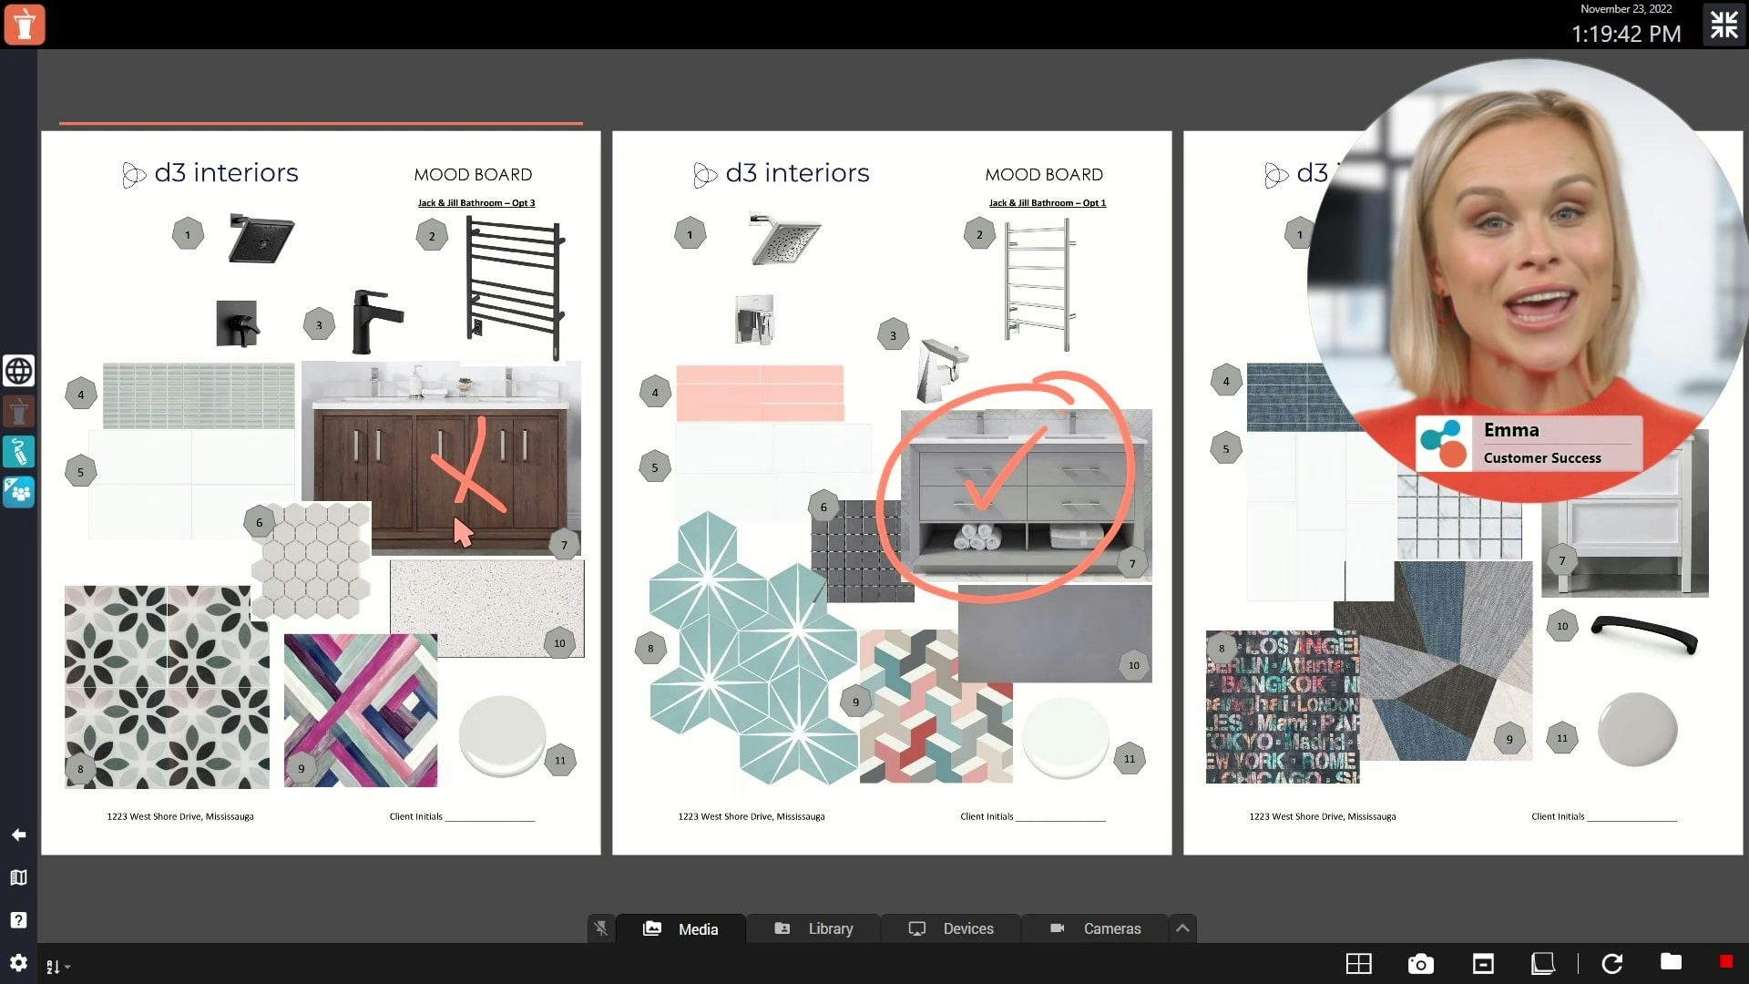The height and width of the screenshot is (984, 1749).
Task: Open the group meeting icon in the sidebar
Action: (x=18, y=492)
